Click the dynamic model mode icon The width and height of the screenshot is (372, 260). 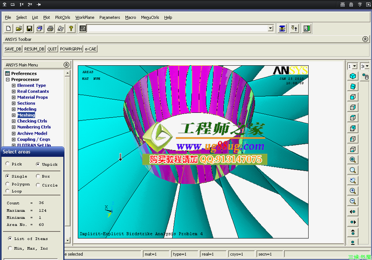pos(365,76)
